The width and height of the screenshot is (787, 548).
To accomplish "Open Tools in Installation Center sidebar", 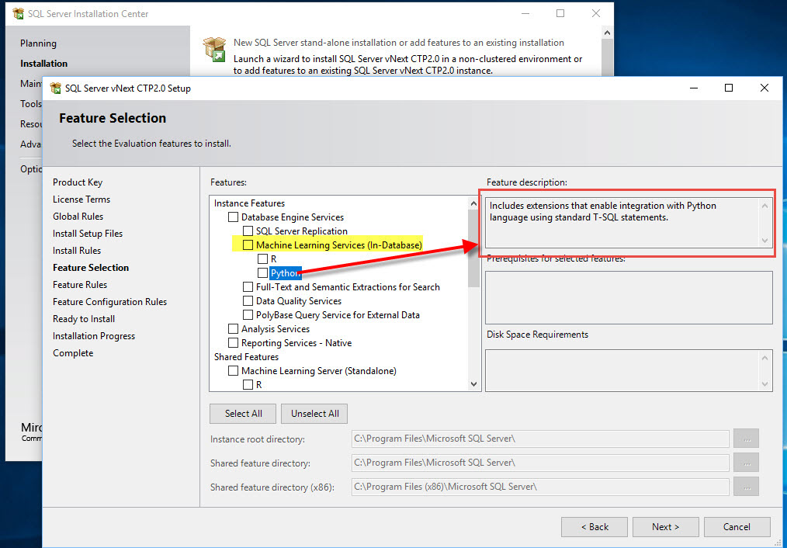I will coord(31,104).
